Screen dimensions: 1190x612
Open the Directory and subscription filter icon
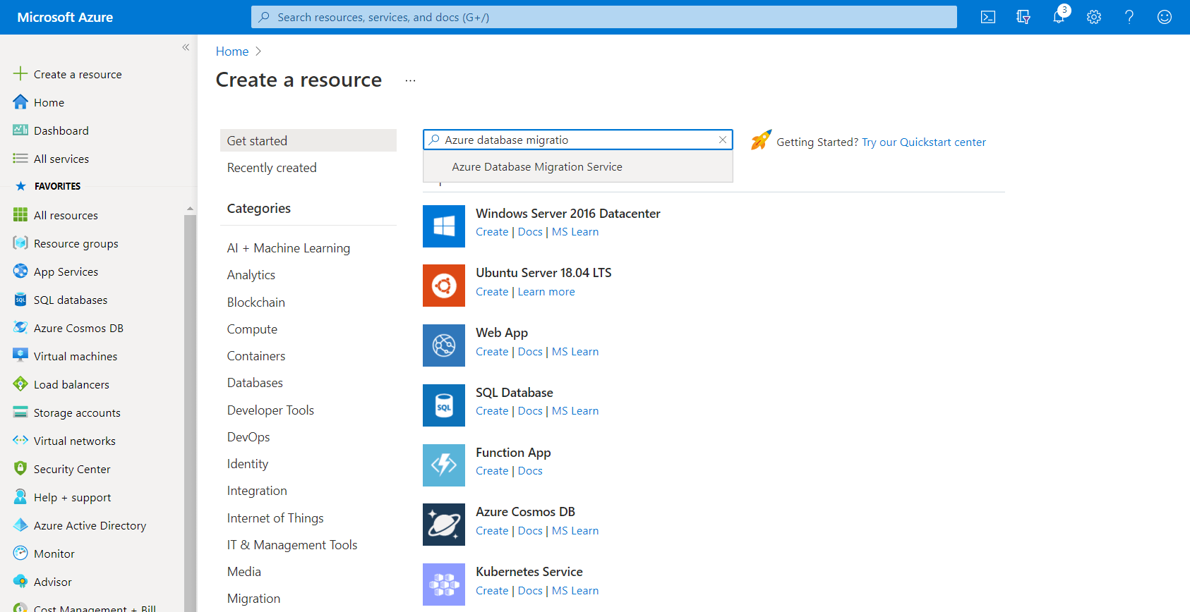[1023, 17]
